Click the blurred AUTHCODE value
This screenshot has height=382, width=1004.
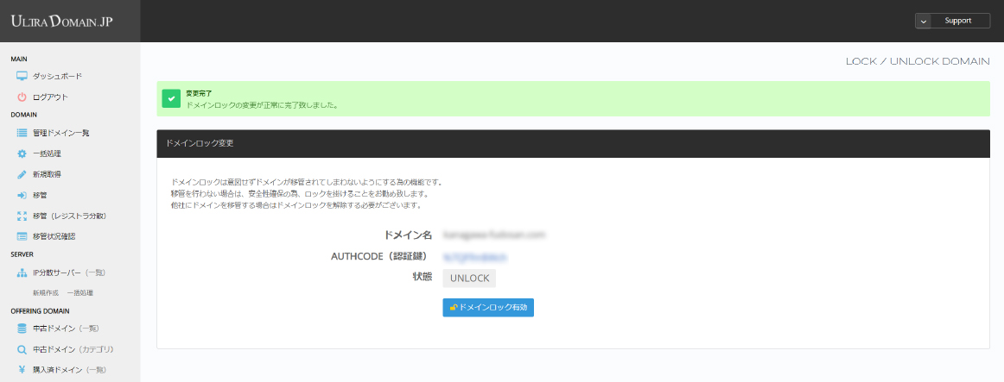pyautogui.click(x=475, y=257)
